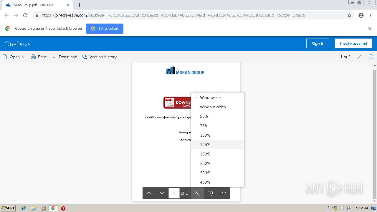Reload the page in Chrome
This screenshot has height=212, width=377.
pyautogui.click(x=25, y=15)
